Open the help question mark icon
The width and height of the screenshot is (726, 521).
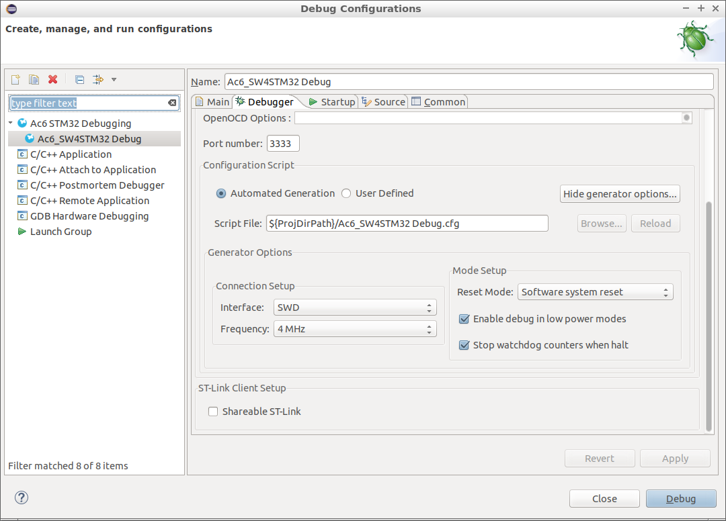(22, 498)
